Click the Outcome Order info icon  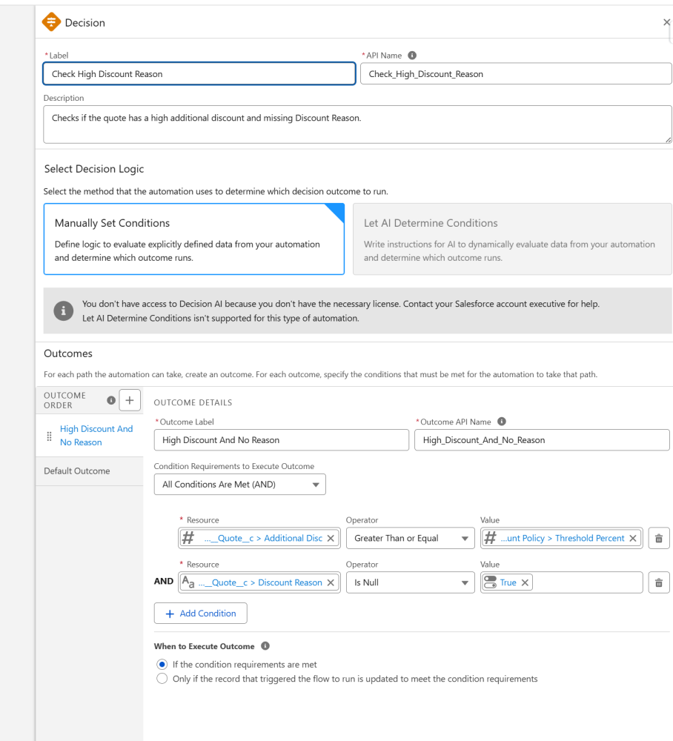pyautogui.click(x=111, y=400)
